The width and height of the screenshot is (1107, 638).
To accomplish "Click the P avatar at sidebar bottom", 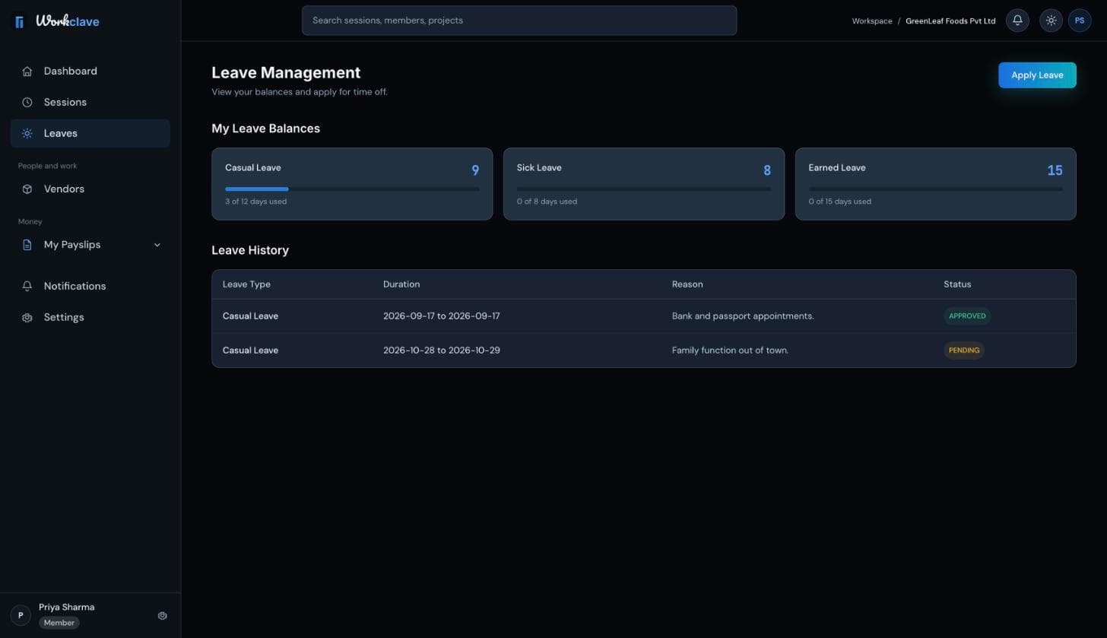I will [21, 615].
